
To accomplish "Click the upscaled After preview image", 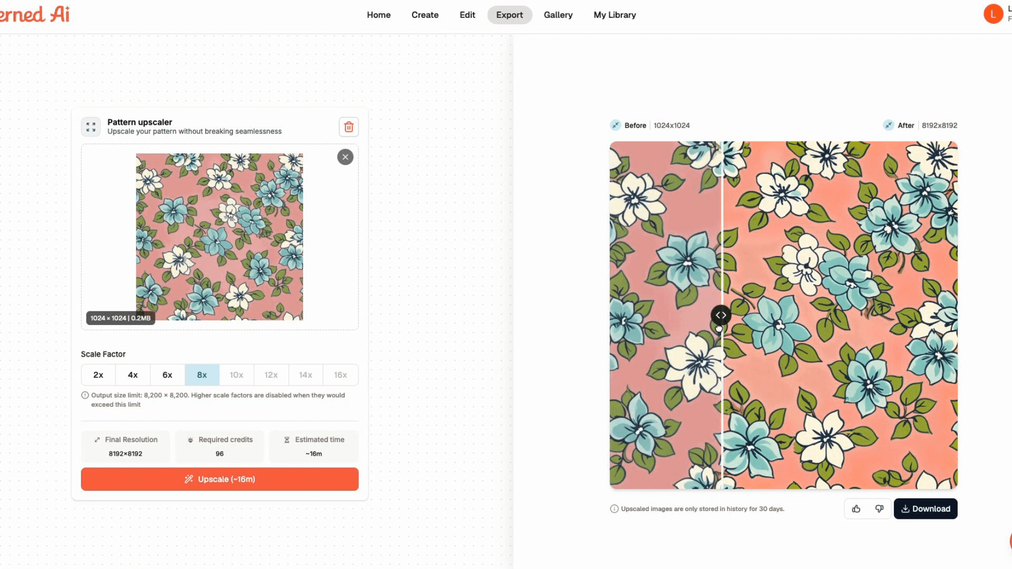I will point(840,315).
